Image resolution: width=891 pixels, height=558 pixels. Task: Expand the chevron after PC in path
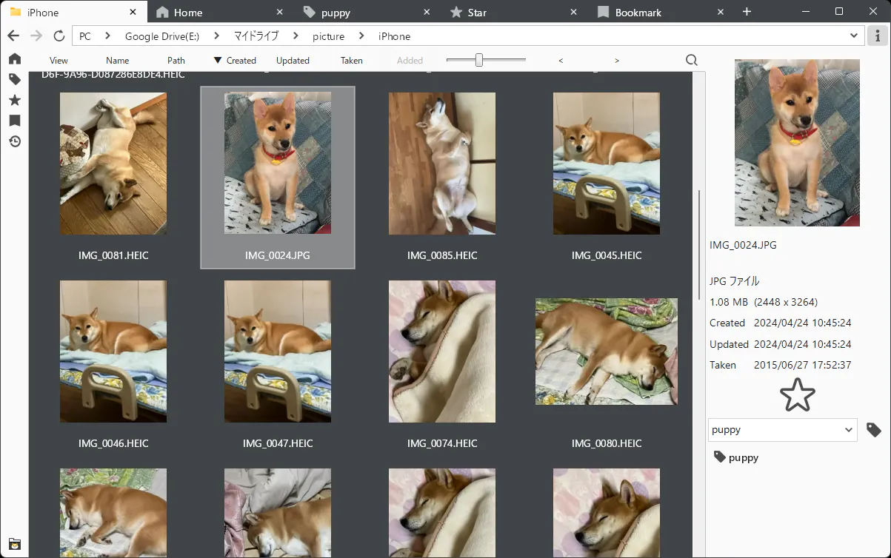(x=107, y=36)
